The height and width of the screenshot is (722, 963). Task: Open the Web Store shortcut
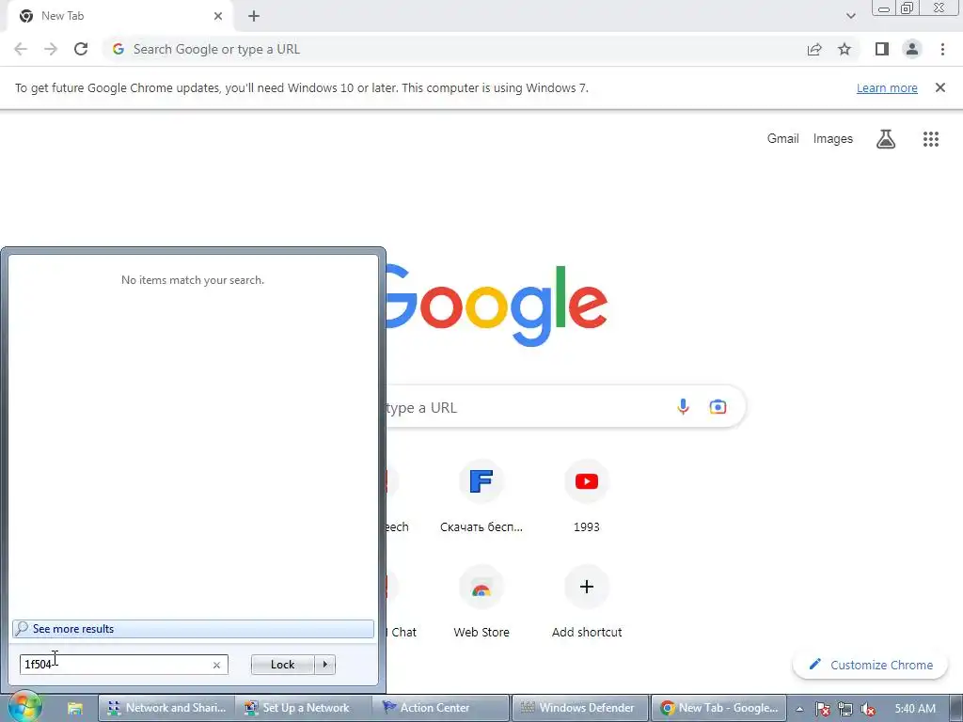click(481, 602)
